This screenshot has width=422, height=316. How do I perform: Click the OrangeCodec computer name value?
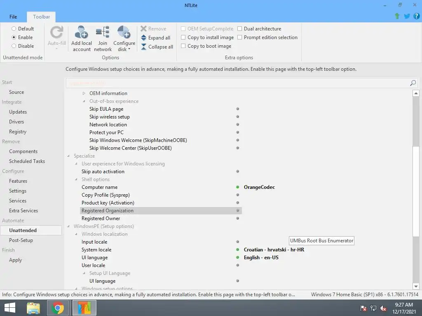259,187
